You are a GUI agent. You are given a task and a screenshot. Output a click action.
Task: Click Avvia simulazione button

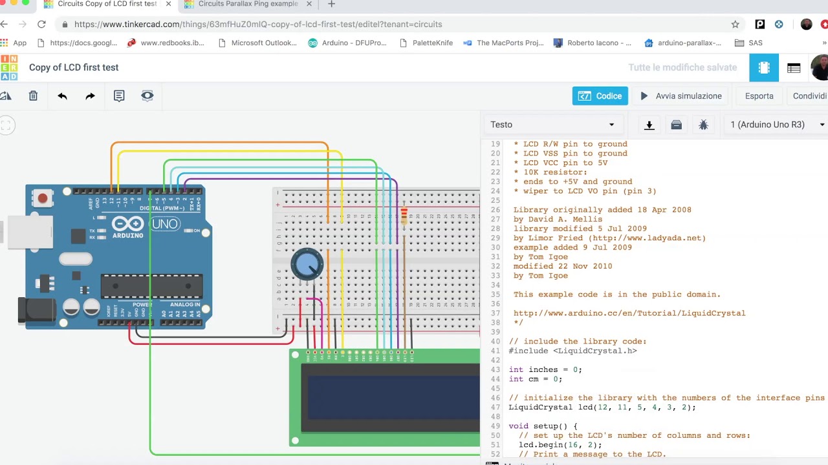681,96
